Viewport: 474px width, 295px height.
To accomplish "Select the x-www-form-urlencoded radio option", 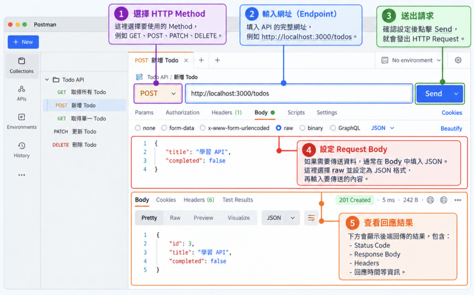I will coord(203,128).
